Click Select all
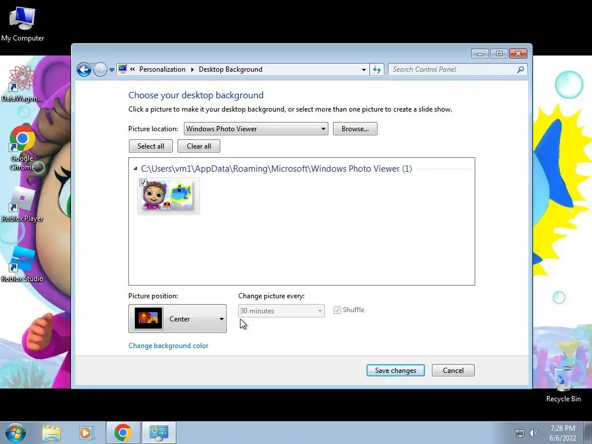592x444 pixels. pos(151,146)
